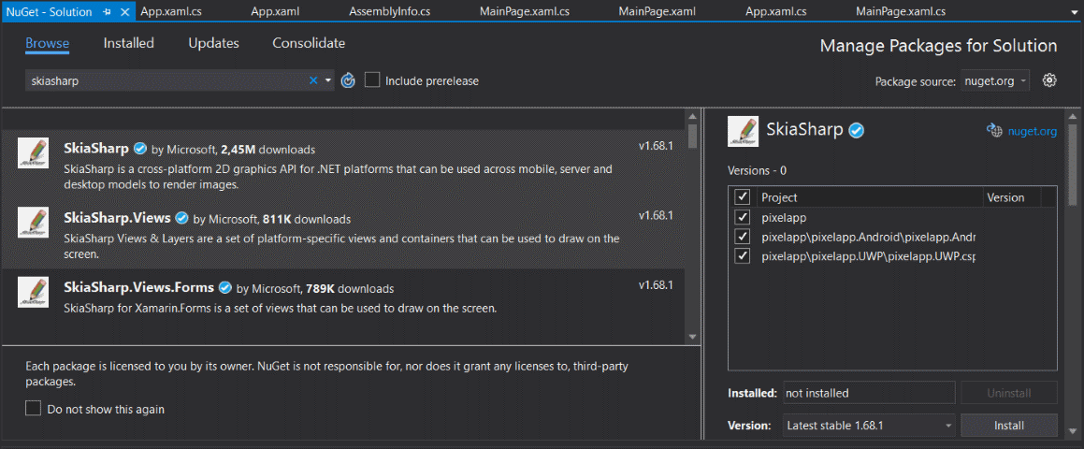Open the nuget.org link
Screen dimensions: 1084x449
(1033, 131)
